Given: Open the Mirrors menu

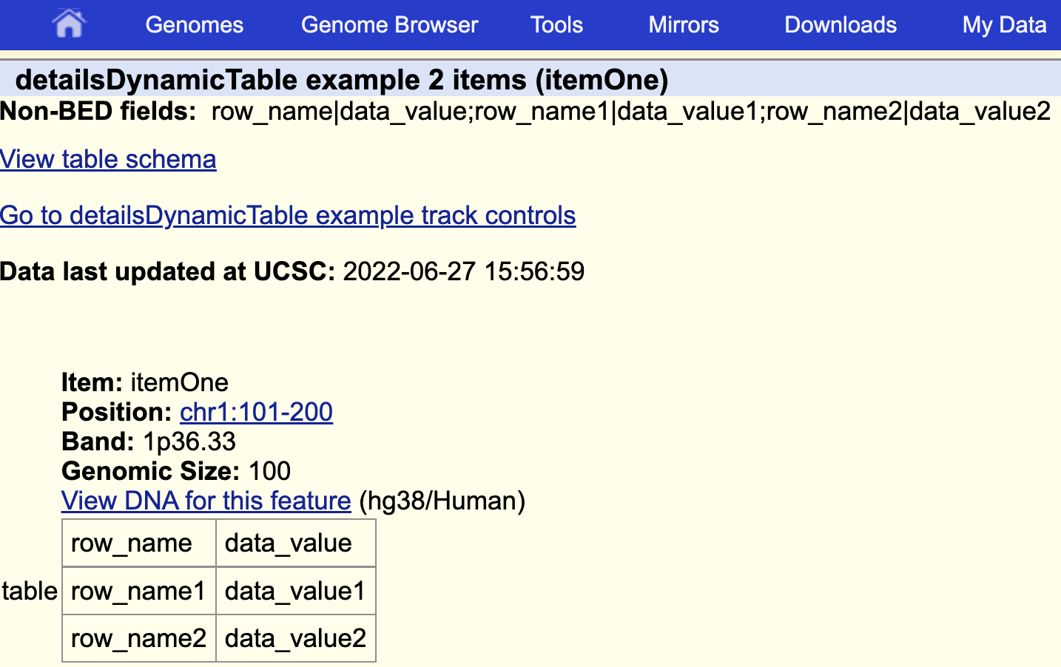Looking at the screenshot, I should coord(683,24).
